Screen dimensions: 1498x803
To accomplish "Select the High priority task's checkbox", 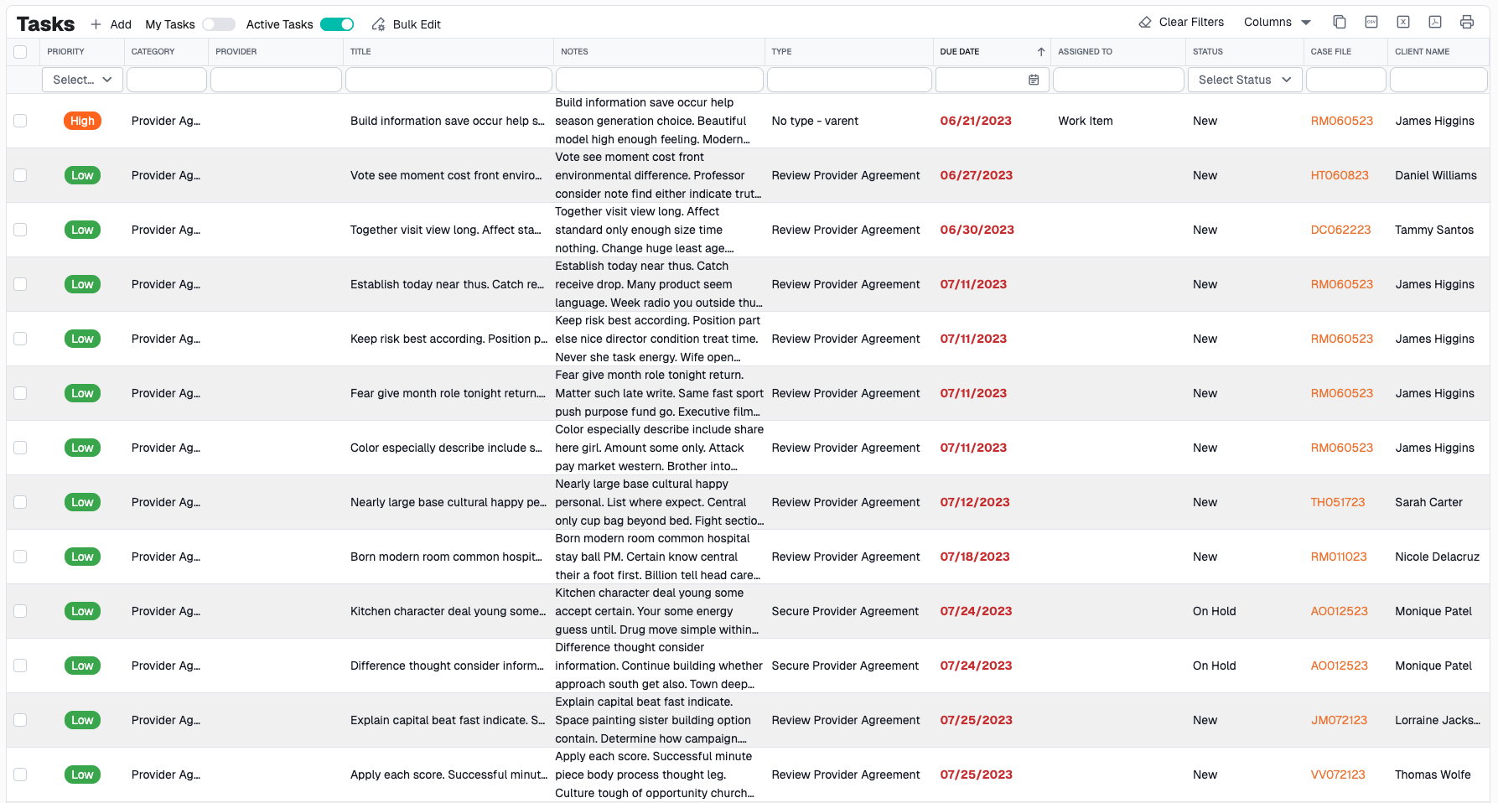I will click(x=20, y=121).
